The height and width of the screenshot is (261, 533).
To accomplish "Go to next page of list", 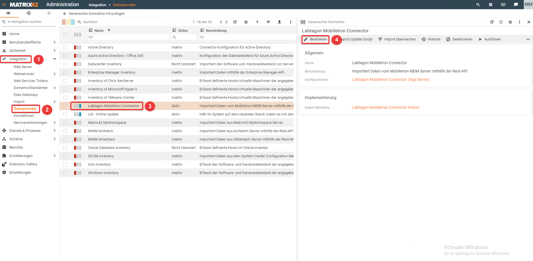I will [x=226, y=22].
